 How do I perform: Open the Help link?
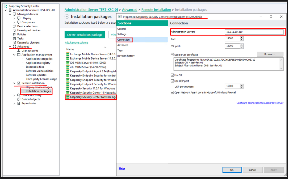[x=122, y=168]
